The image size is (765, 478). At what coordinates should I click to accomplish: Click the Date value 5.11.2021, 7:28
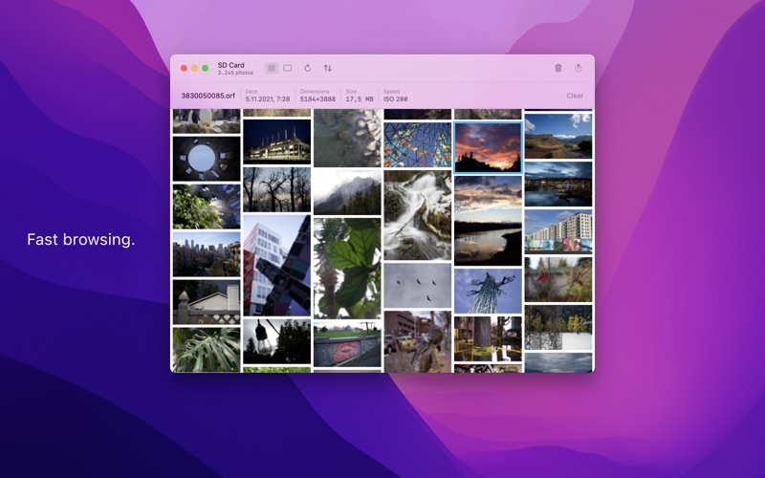point(268,99)
